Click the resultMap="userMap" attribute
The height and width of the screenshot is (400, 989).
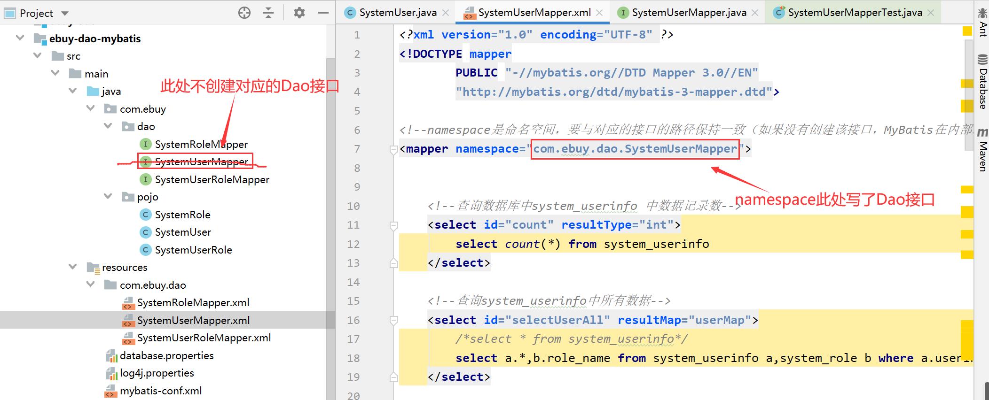tap(684, 320)
